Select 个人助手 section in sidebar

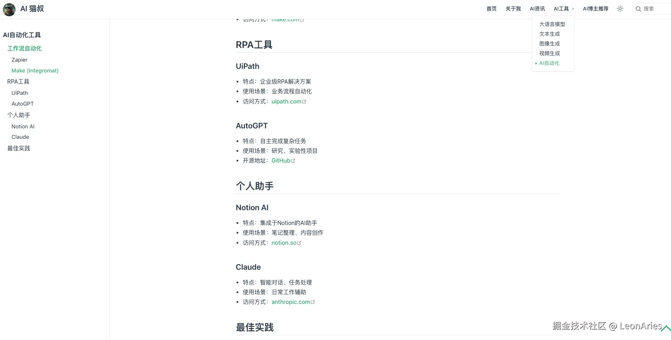point(19,115)
